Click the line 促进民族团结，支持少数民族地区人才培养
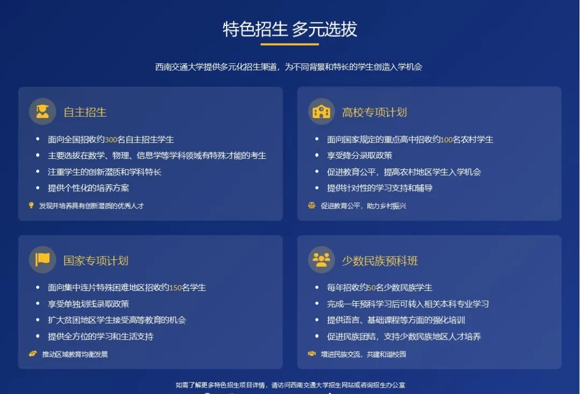Screen dimensions: 580x394 pos(404,337)
